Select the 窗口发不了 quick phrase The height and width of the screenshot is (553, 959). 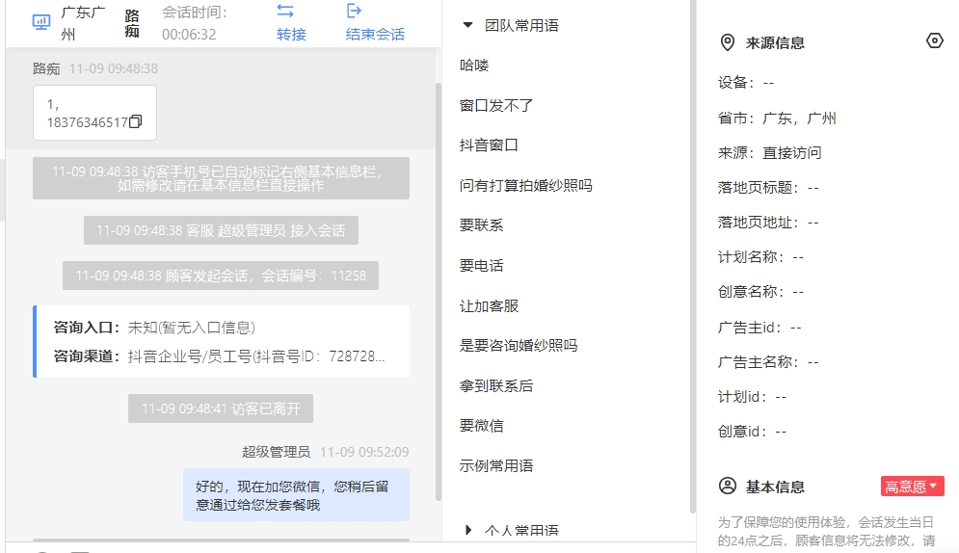point(496,106)
